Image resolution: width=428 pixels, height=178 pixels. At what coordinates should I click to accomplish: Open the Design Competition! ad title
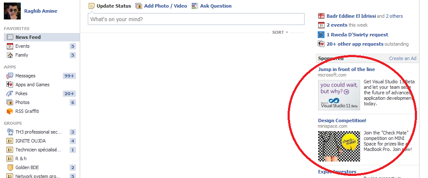coord(342,120)
